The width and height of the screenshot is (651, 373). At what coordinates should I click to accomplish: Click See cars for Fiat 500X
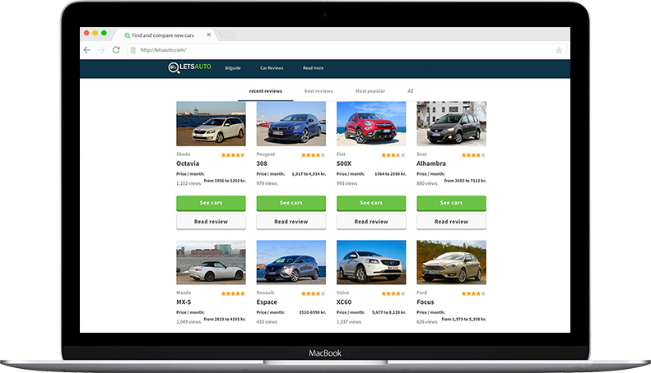pos(371,203)
